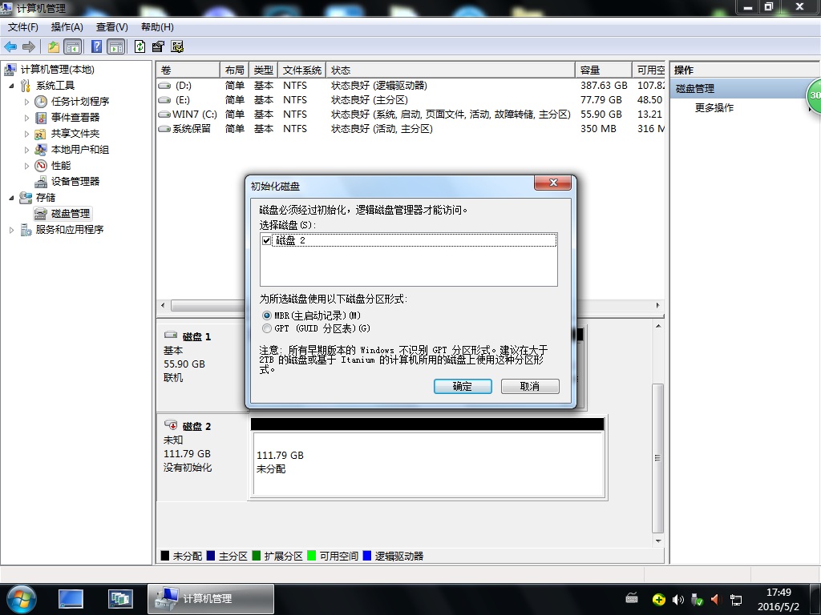This screenshot has width=821, height=615.
Task: Expand the 服务和应用程序 node
Action: coord(11,230)
